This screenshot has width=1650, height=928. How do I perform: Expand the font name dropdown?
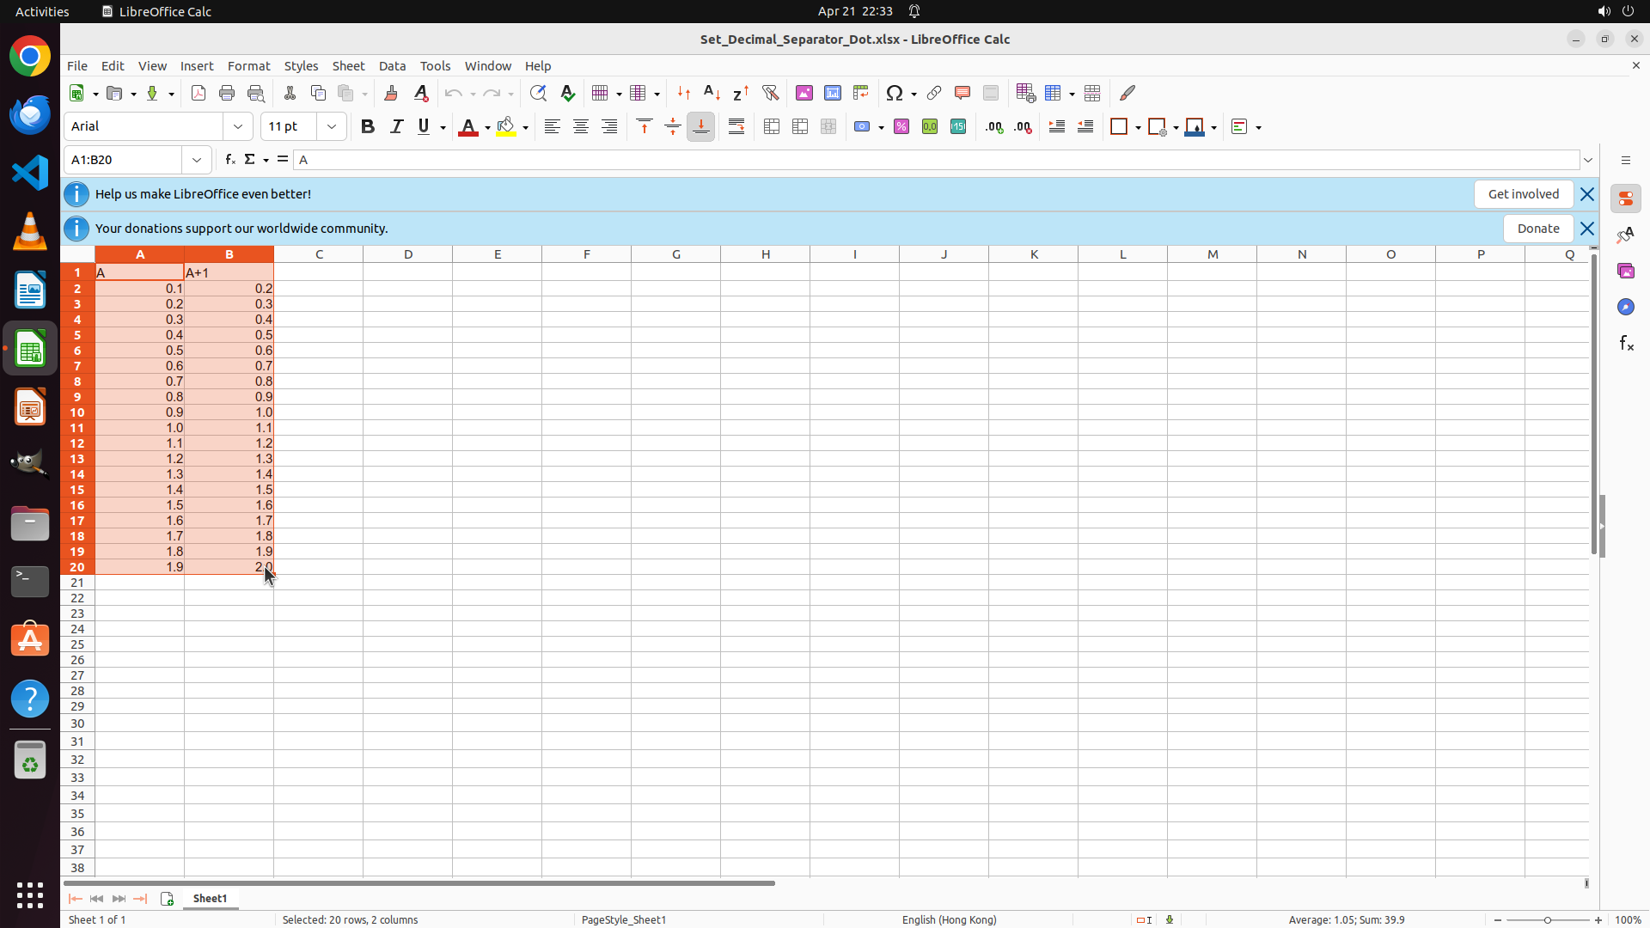[238, 127]
